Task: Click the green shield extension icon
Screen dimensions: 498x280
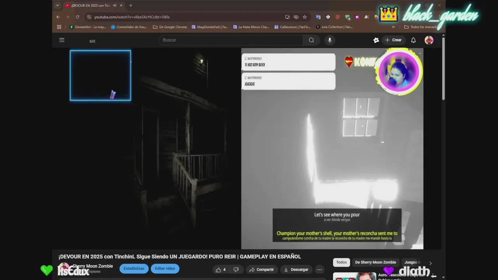Action: point(347,17)
